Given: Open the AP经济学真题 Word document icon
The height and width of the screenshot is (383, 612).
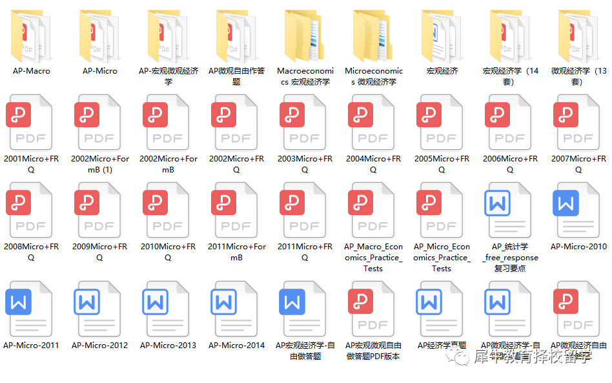Looking at the screenshot, I should (440, 309).
